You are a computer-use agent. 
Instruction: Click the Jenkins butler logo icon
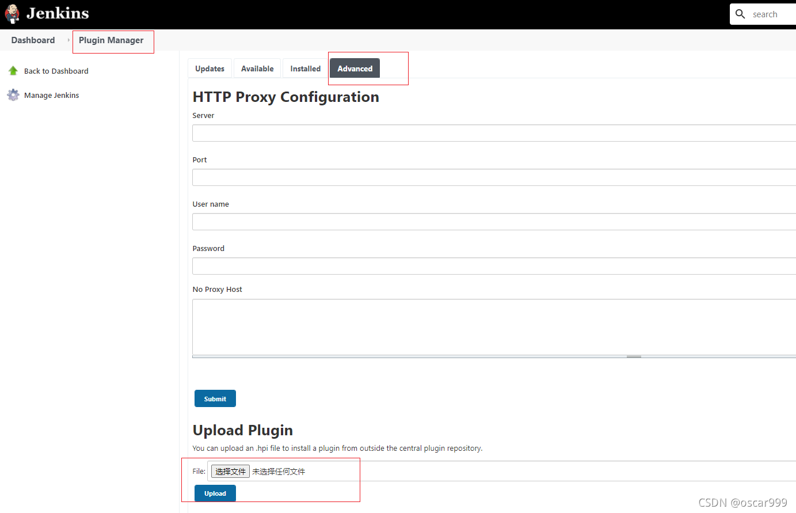[12, 14]
